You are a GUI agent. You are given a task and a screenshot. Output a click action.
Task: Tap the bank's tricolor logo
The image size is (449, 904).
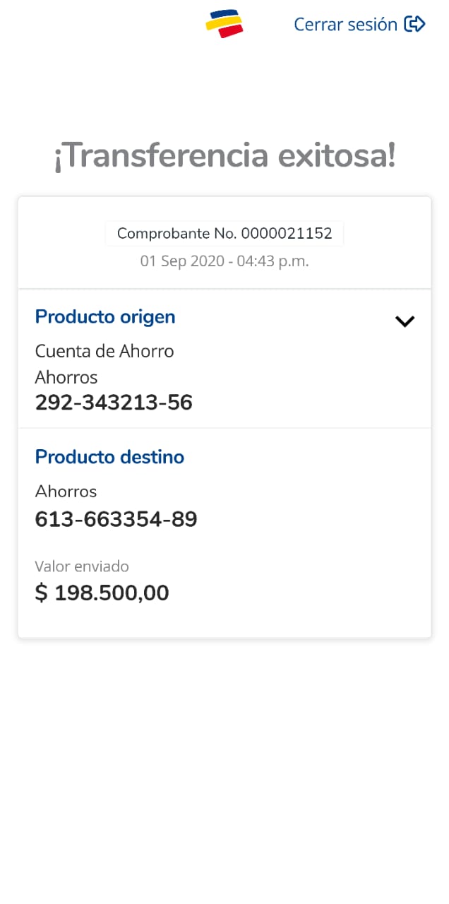[224, 24]
